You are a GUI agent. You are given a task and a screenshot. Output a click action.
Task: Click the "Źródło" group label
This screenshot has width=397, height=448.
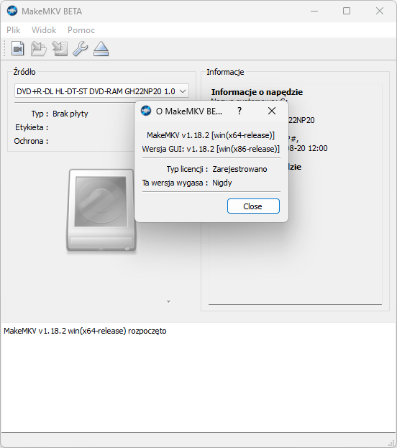pos(24,72)
